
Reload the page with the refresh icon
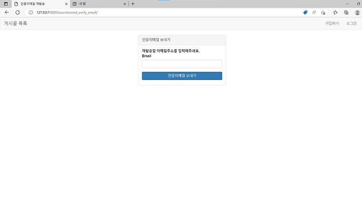[x=17, y=13]
